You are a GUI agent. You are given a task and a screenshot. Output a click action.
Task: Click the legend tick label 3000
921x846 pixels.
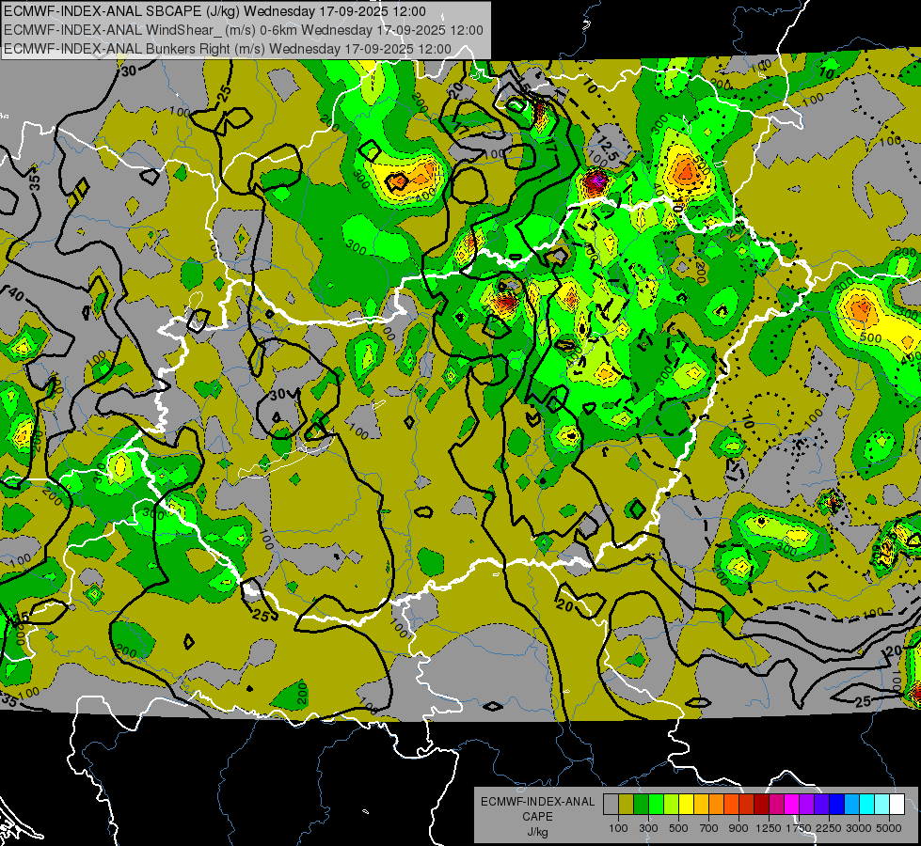[x=859, y=828]
